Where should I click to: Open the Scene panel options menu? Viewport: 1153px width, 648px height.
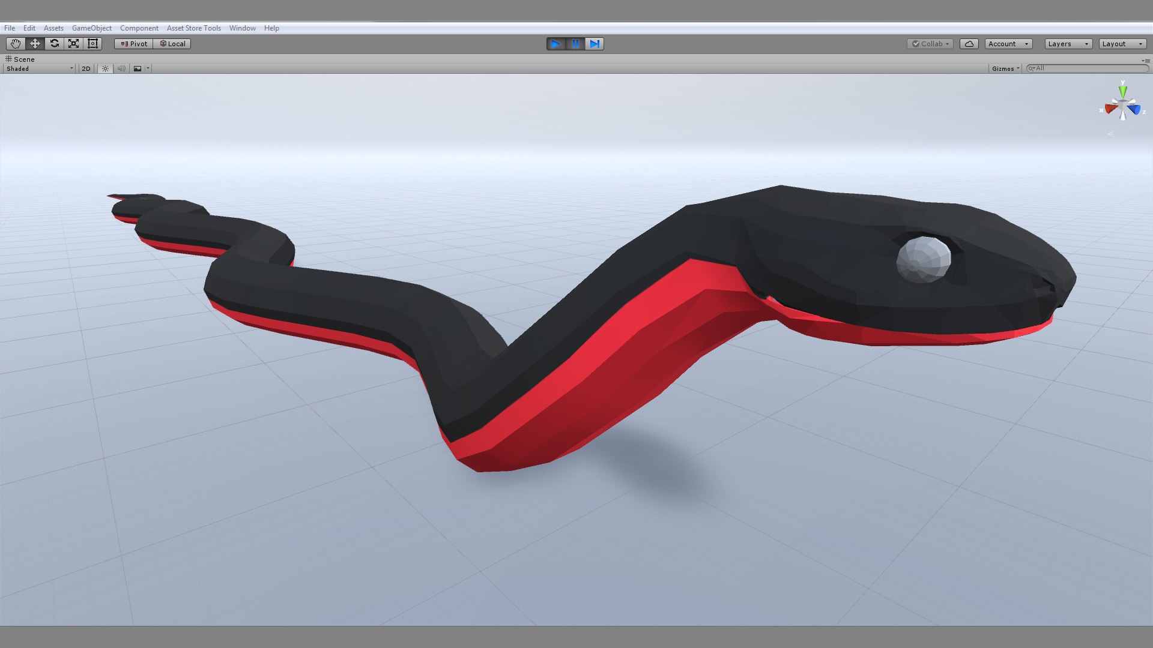[x=1146, y=61]
